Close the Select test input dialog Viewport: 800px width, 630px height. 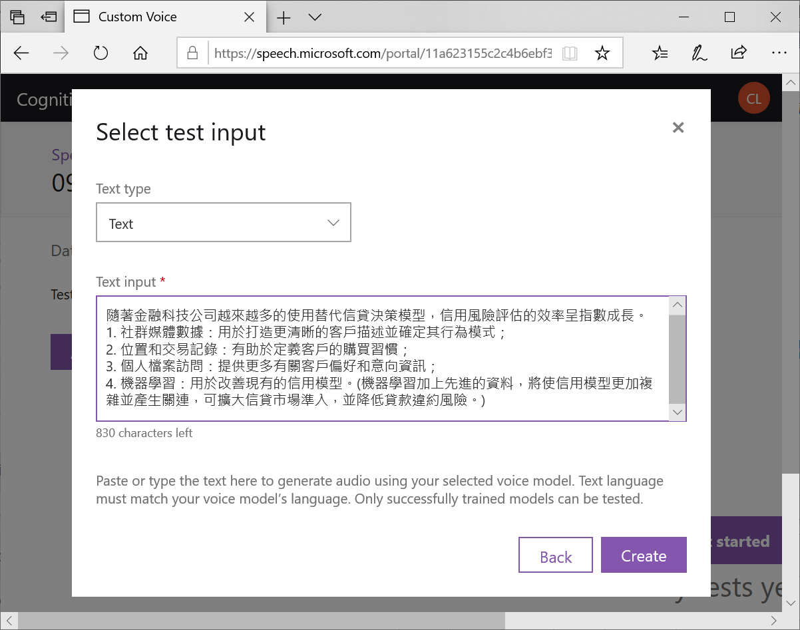click(678, 127)
